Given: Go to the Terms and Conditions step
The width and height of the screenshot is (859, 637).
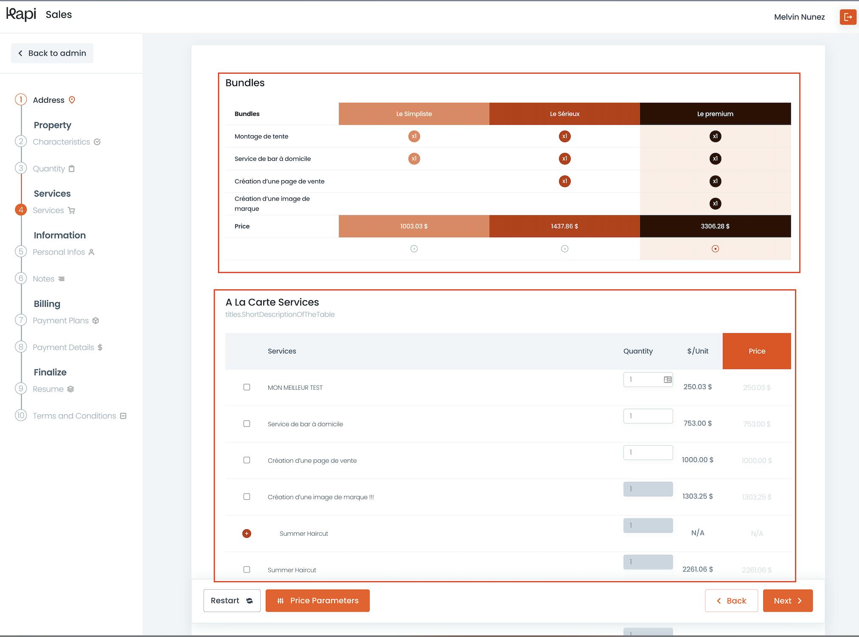Looking at the screenshot, I should [x=74, y=416].
